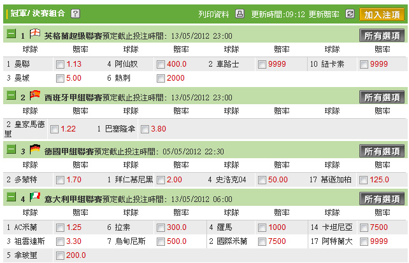
Task: Click the Spain flag icon
Action: point(35,95)
